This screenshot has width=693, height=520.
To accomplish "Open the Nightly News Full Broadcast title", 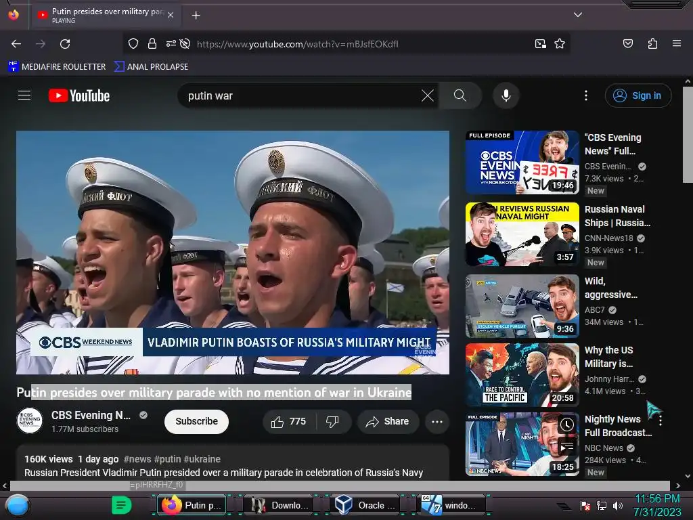I will click(619, 426).
